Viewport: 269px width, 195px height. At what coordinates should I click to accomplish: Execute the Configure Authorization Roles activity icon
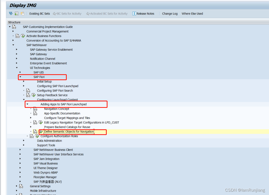37,136
